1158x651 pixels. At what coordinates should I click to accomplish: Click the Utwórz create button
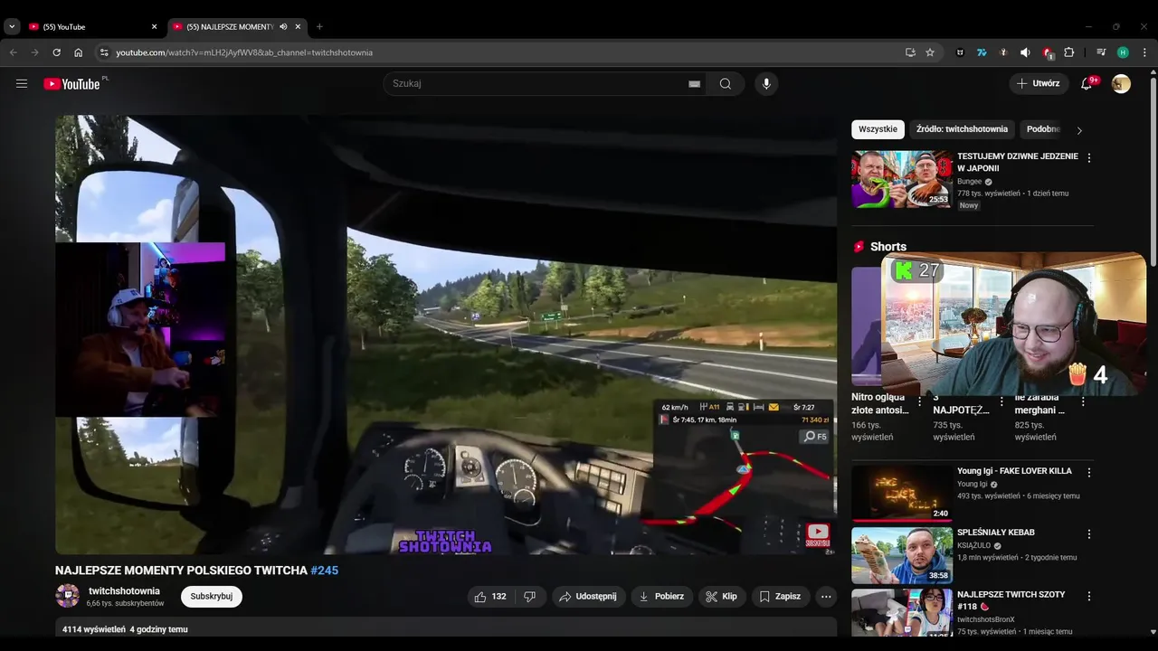point(1039,83)
